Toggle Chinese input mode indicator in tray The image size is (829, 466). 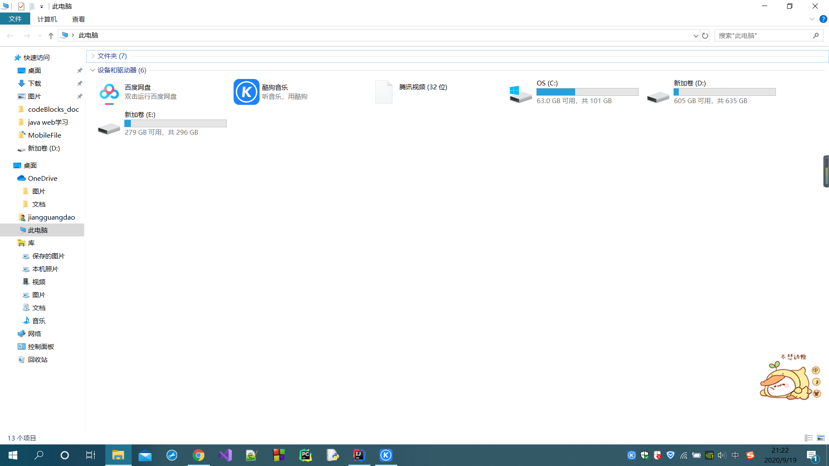tap(735, 455)
